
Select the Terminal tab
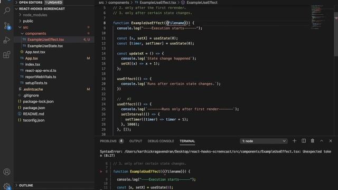click(x=187, y=141)
